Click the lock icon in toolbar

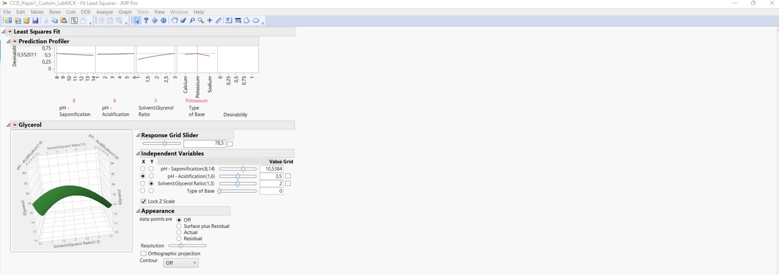83,20
